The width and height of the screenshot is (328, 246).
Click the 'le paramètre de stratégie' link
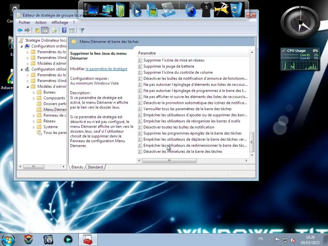106,69
